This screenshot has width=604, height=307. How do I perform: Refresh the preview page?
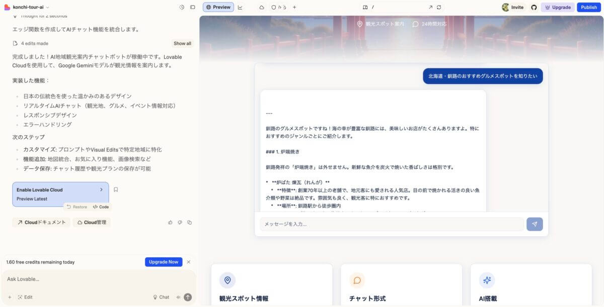(439, 7)
